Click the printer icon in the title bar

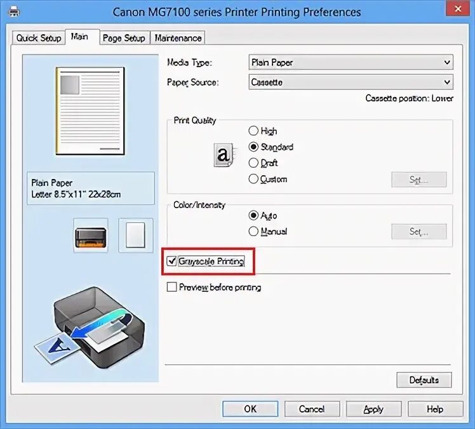coord(14,11)
